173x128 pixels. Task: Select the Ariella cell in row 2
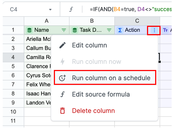pos(38,39)
